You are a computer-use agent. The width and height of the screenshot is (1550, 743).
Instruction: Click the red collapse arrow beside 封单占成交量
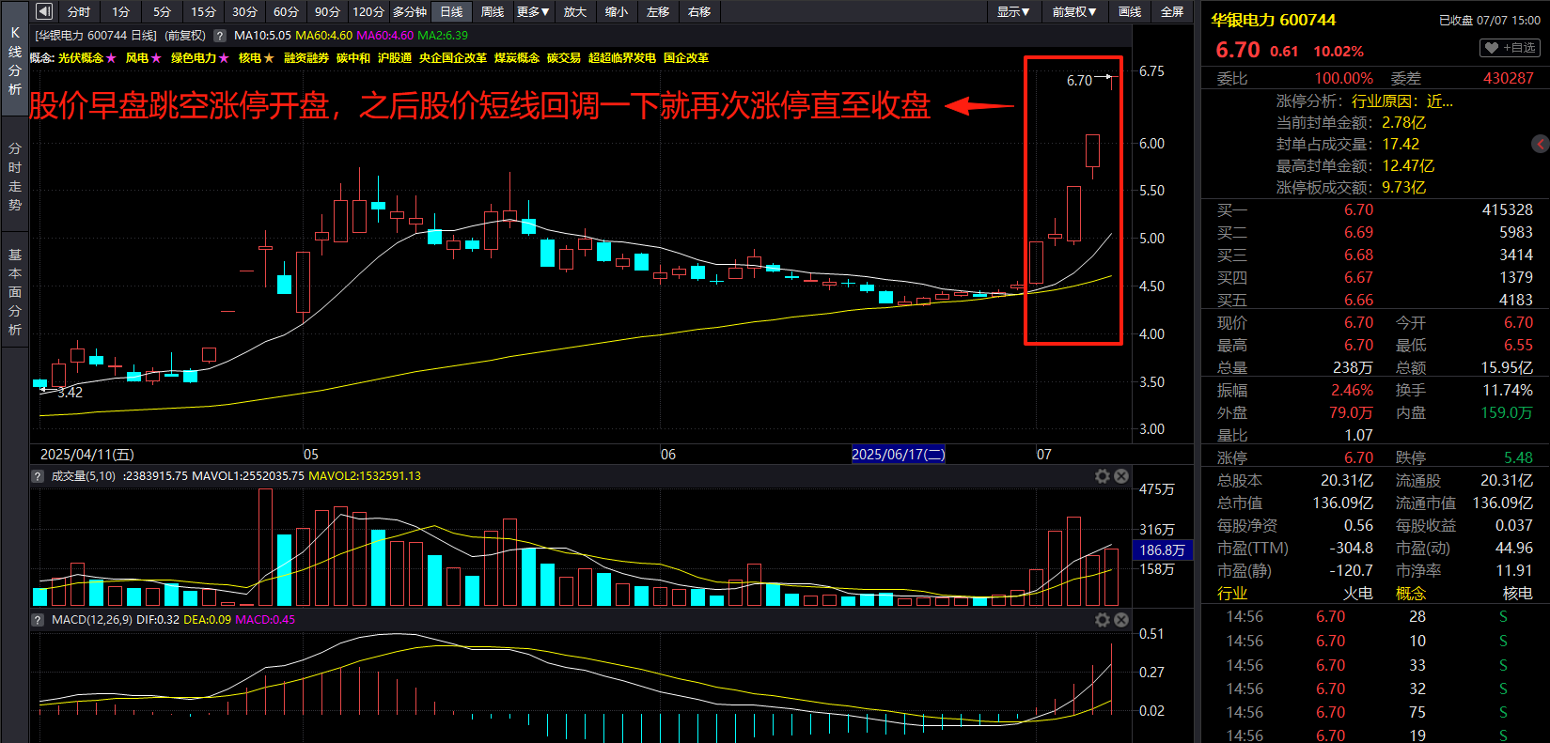(x=1541, y=144)
